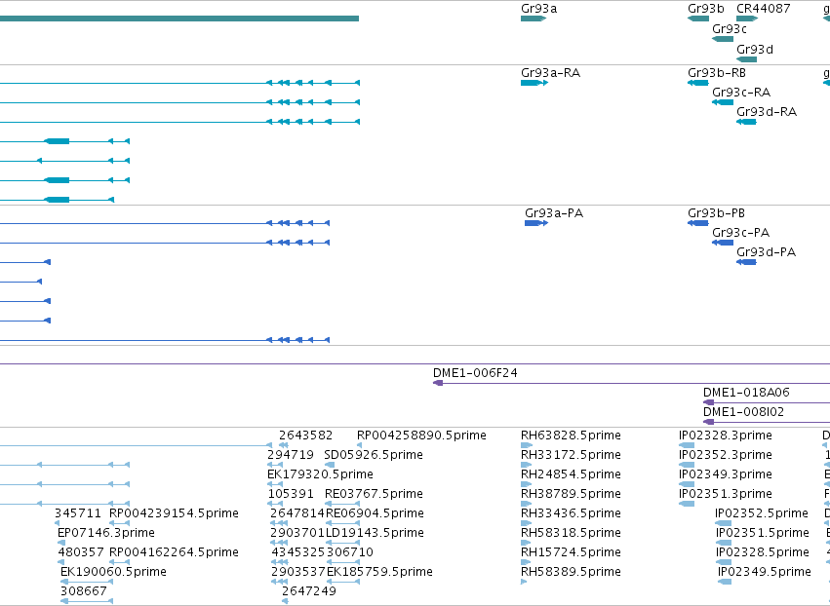Select the Gr93c-RA transcript

pos(723,102)
